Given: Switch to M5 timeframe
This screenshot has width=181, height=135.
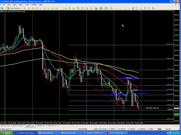Looking at the screenshot, I should 29,8.
